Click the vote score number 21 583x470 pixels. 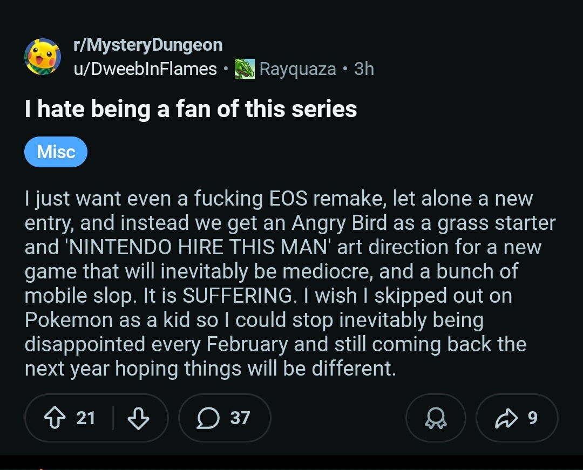click(86, 418)
